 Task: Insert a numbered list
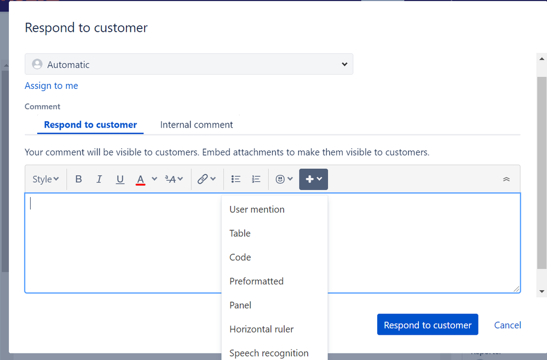pyautogui.click(x=256, y=179)
